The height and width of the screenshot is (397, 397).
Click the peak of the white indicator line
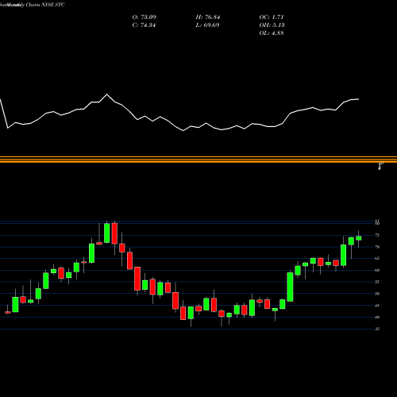point(107,94)
